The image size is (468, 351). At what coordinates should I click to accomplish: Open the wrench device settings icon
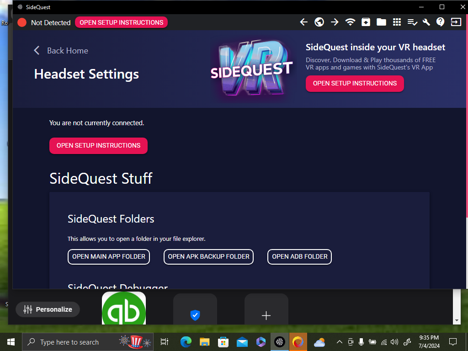click(x=426, y=22)
